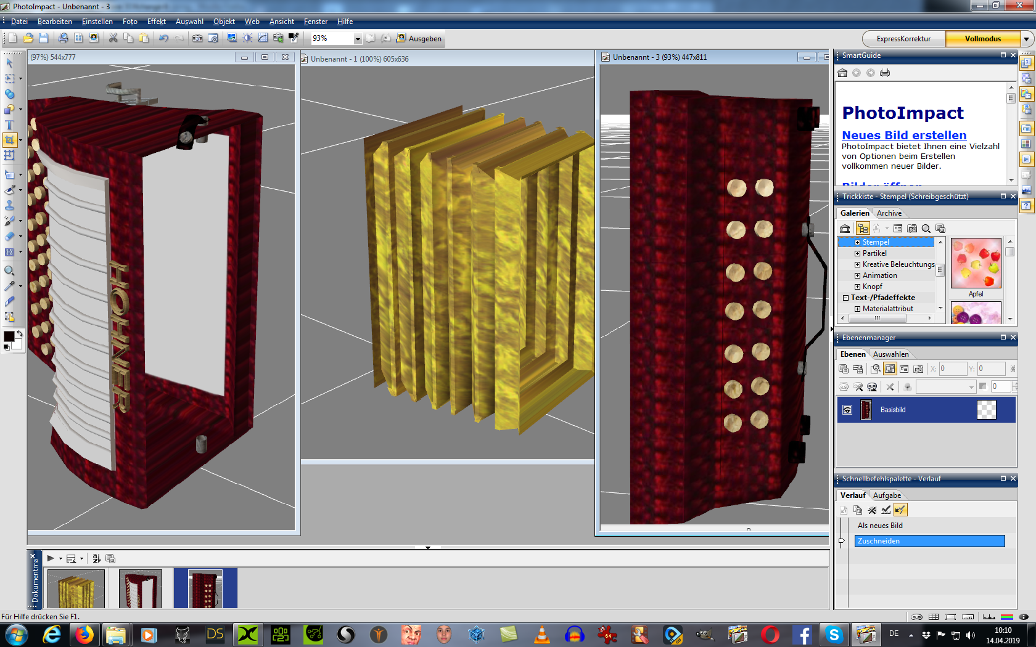Copy selection using toolbar icon
The width and height of the screenshot is (1036, 647).
[129, 38]
